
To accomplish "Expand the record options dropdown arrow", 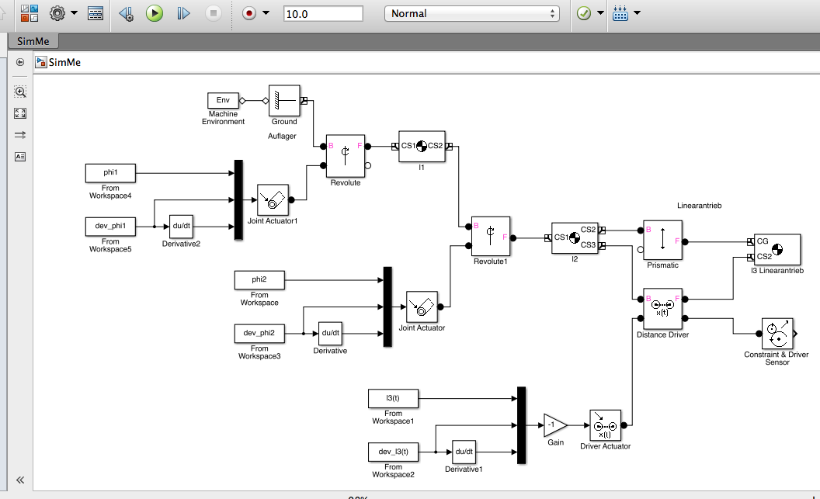I will pyautogui.click(x=266, y=13).
